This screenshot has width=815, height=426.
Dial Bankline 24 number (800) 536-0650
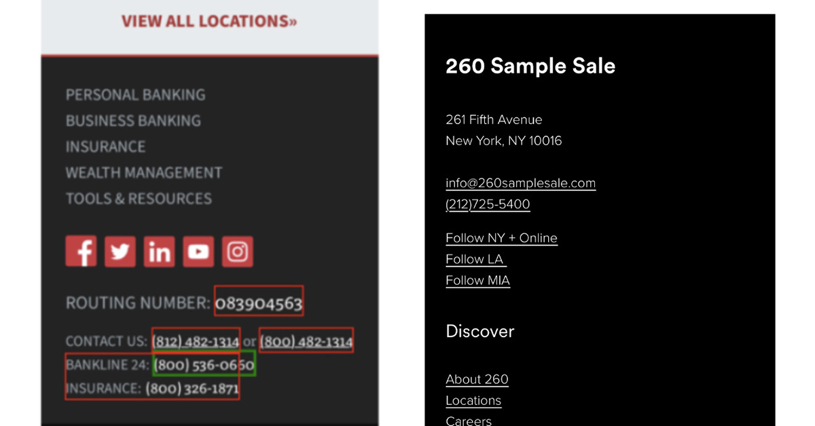click(x=204, y=365)
